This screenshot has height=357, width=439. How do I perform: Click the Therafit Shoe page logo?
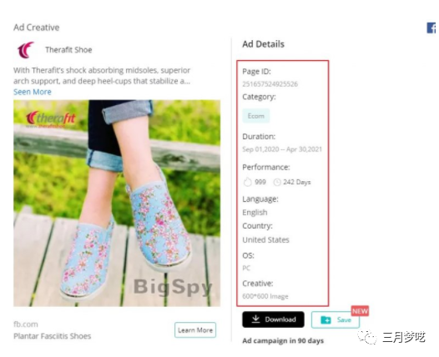pos(26,50)
